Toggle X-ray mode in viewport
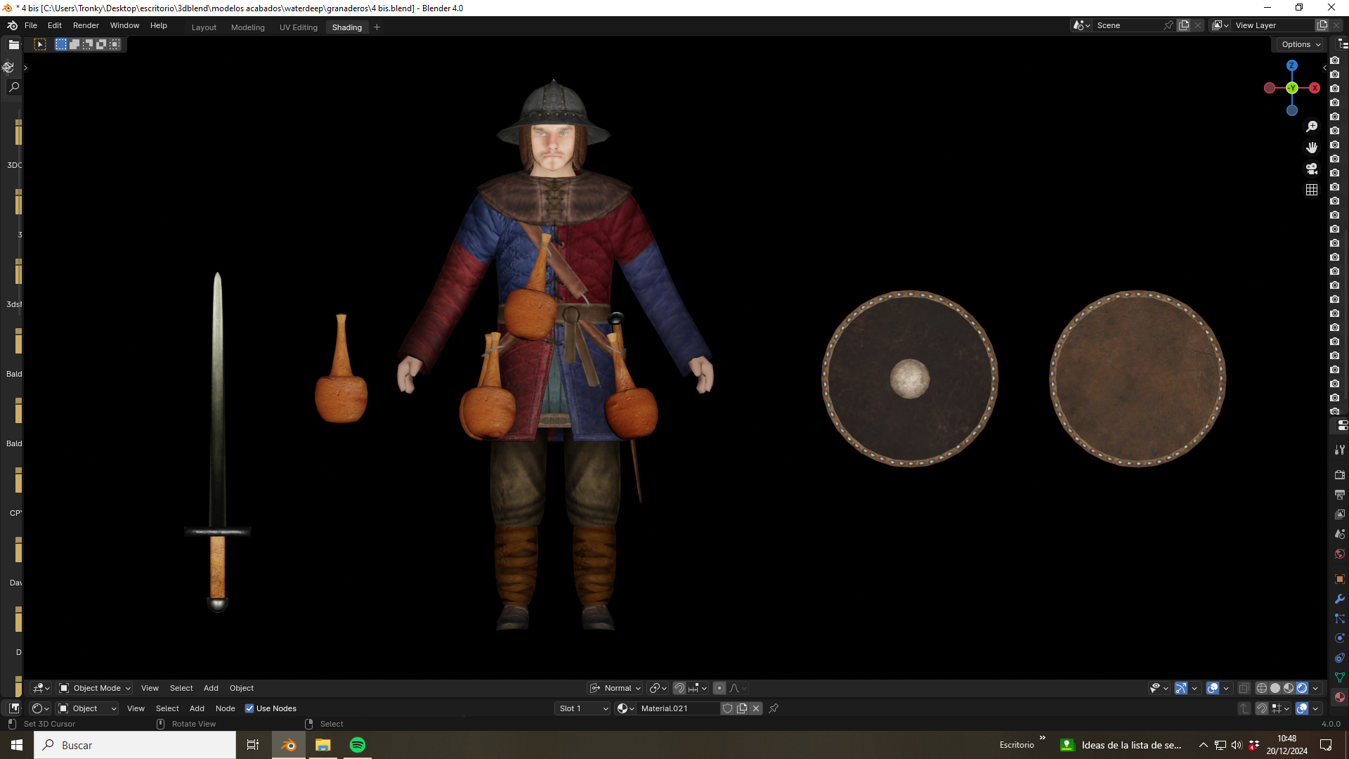The width and height of the screenshot is (1349, 759). pos(1244,689)
